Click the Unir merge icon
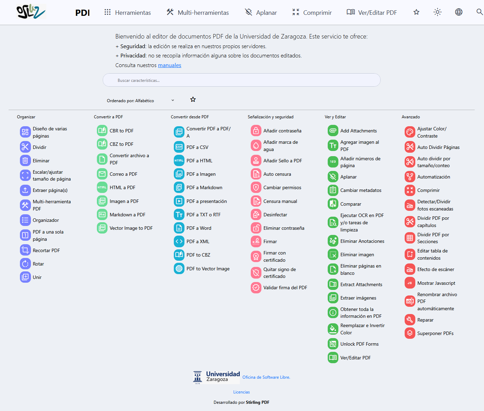The image size is (484, 411). (25, 277)
